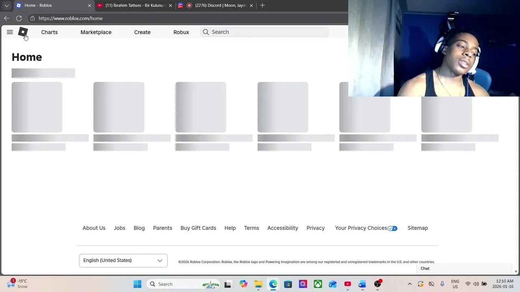Image resolution: width=520 pixels, height=292 pixels.
Task: Click the Roblox logo icon
Action: click(23, 32)
